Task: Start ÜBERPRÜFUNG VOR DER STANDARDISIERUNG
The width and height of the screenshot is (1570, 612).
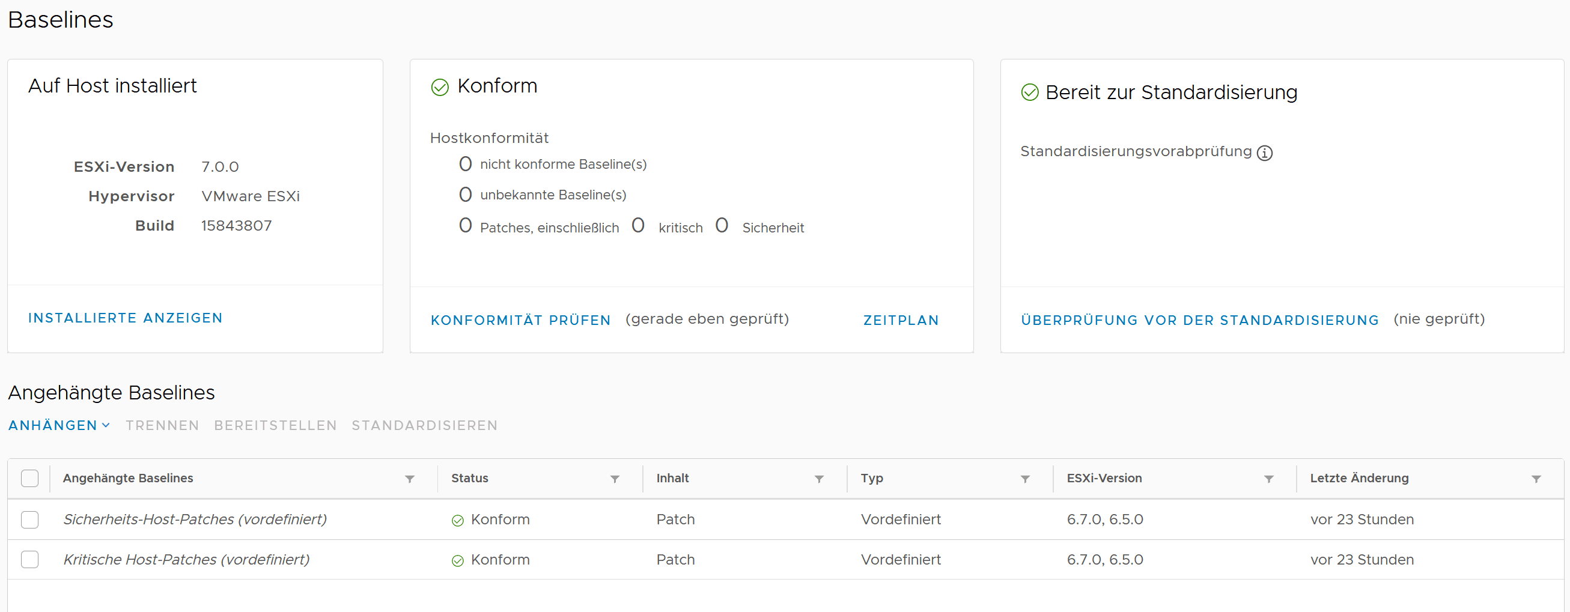Action: [x=1199, y=320]
